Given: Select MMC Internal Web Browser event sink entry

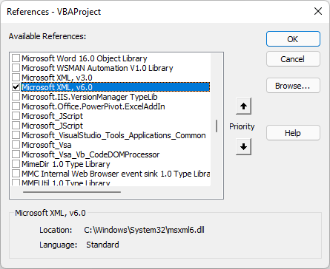Looking at the screenshot, I should [x=116, y=174].
